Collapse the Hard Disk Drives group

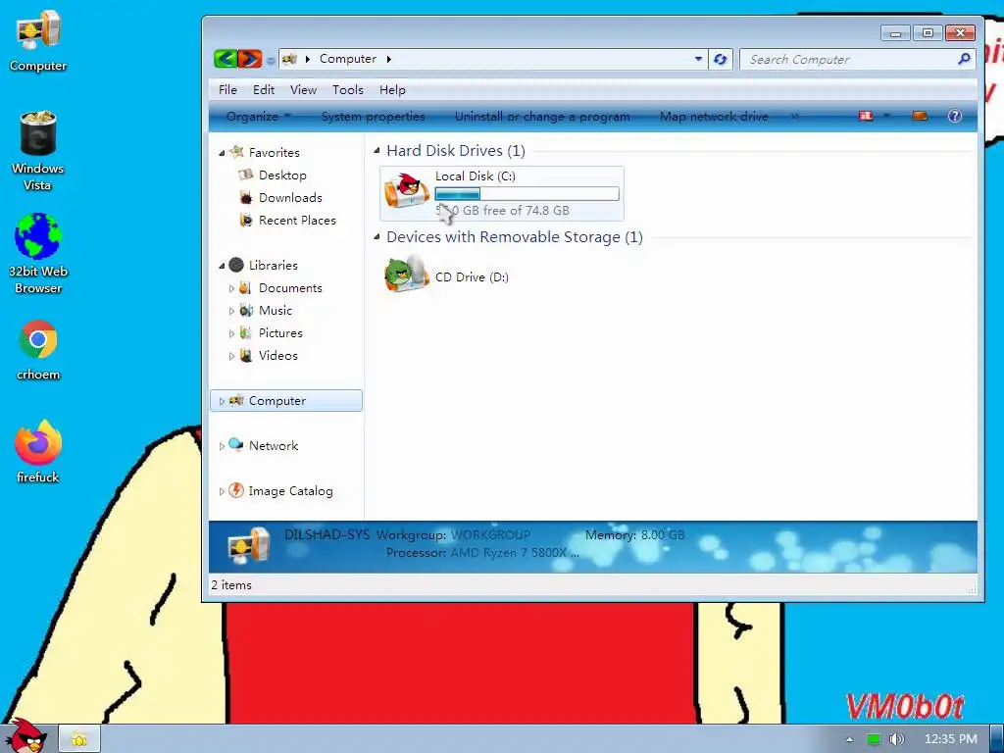coord(377,150)
